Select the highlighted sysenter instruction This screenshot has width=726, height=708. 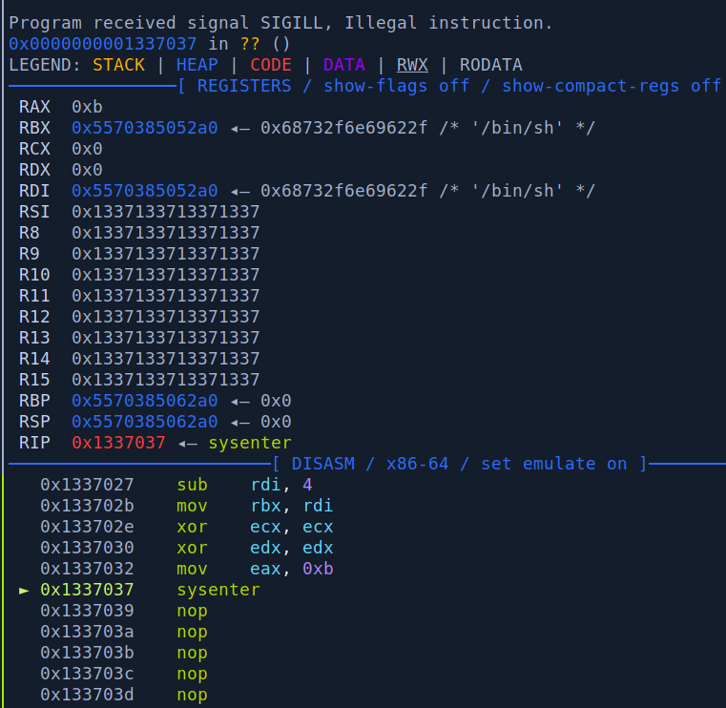[x=218, y=590]
